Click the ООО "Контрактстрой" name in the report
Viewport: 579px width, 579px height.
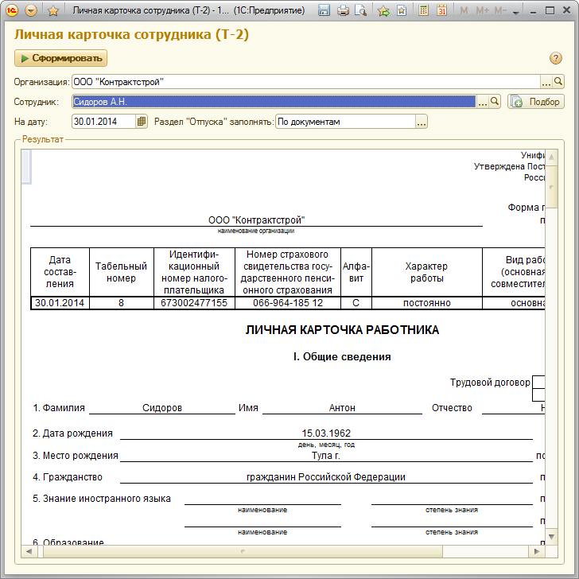click(x=256, y=220)
